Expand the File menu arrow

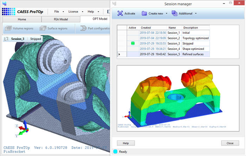63,12
